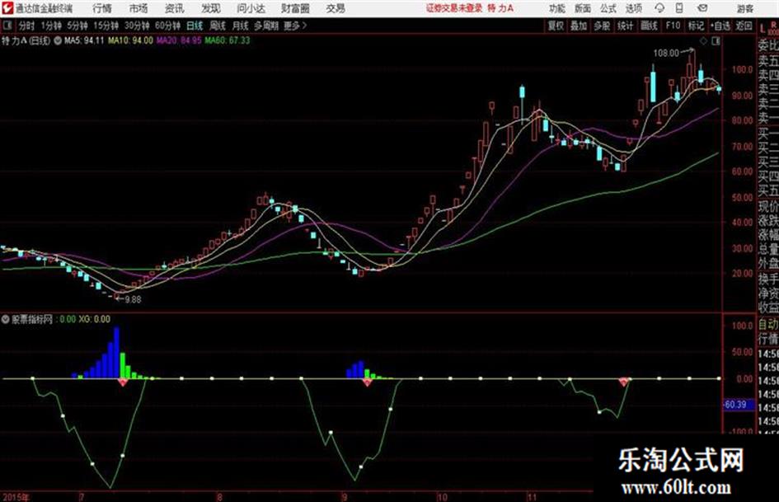
Task: Open the mobile phone icon in the top bar
Action: [679, 8]
